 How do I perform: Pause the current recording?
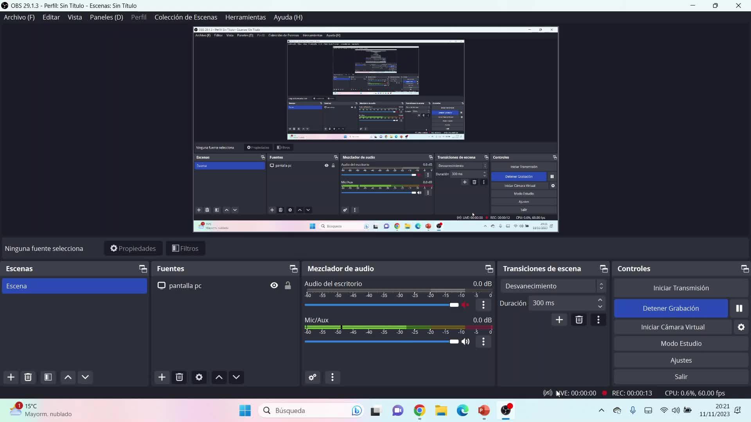click(x=739, y=308)
